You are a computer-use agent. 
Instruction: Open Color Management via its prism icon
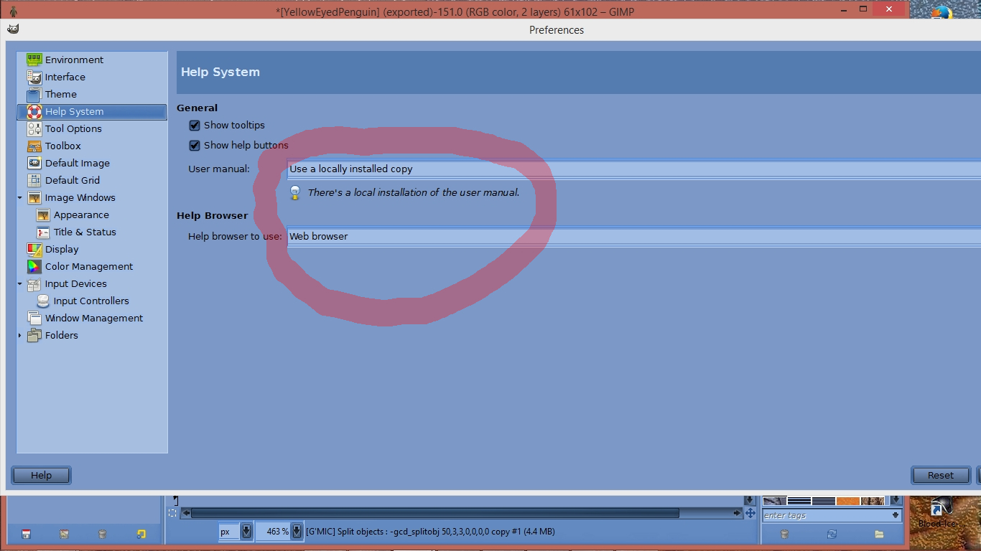34,266
